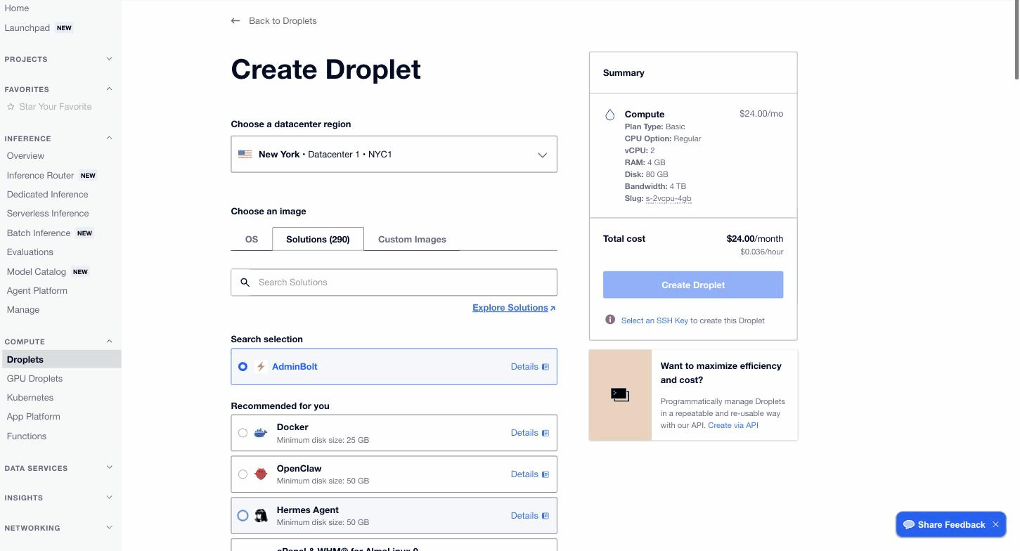Select the AdminBolt radio button

click(x=243, y=367)
